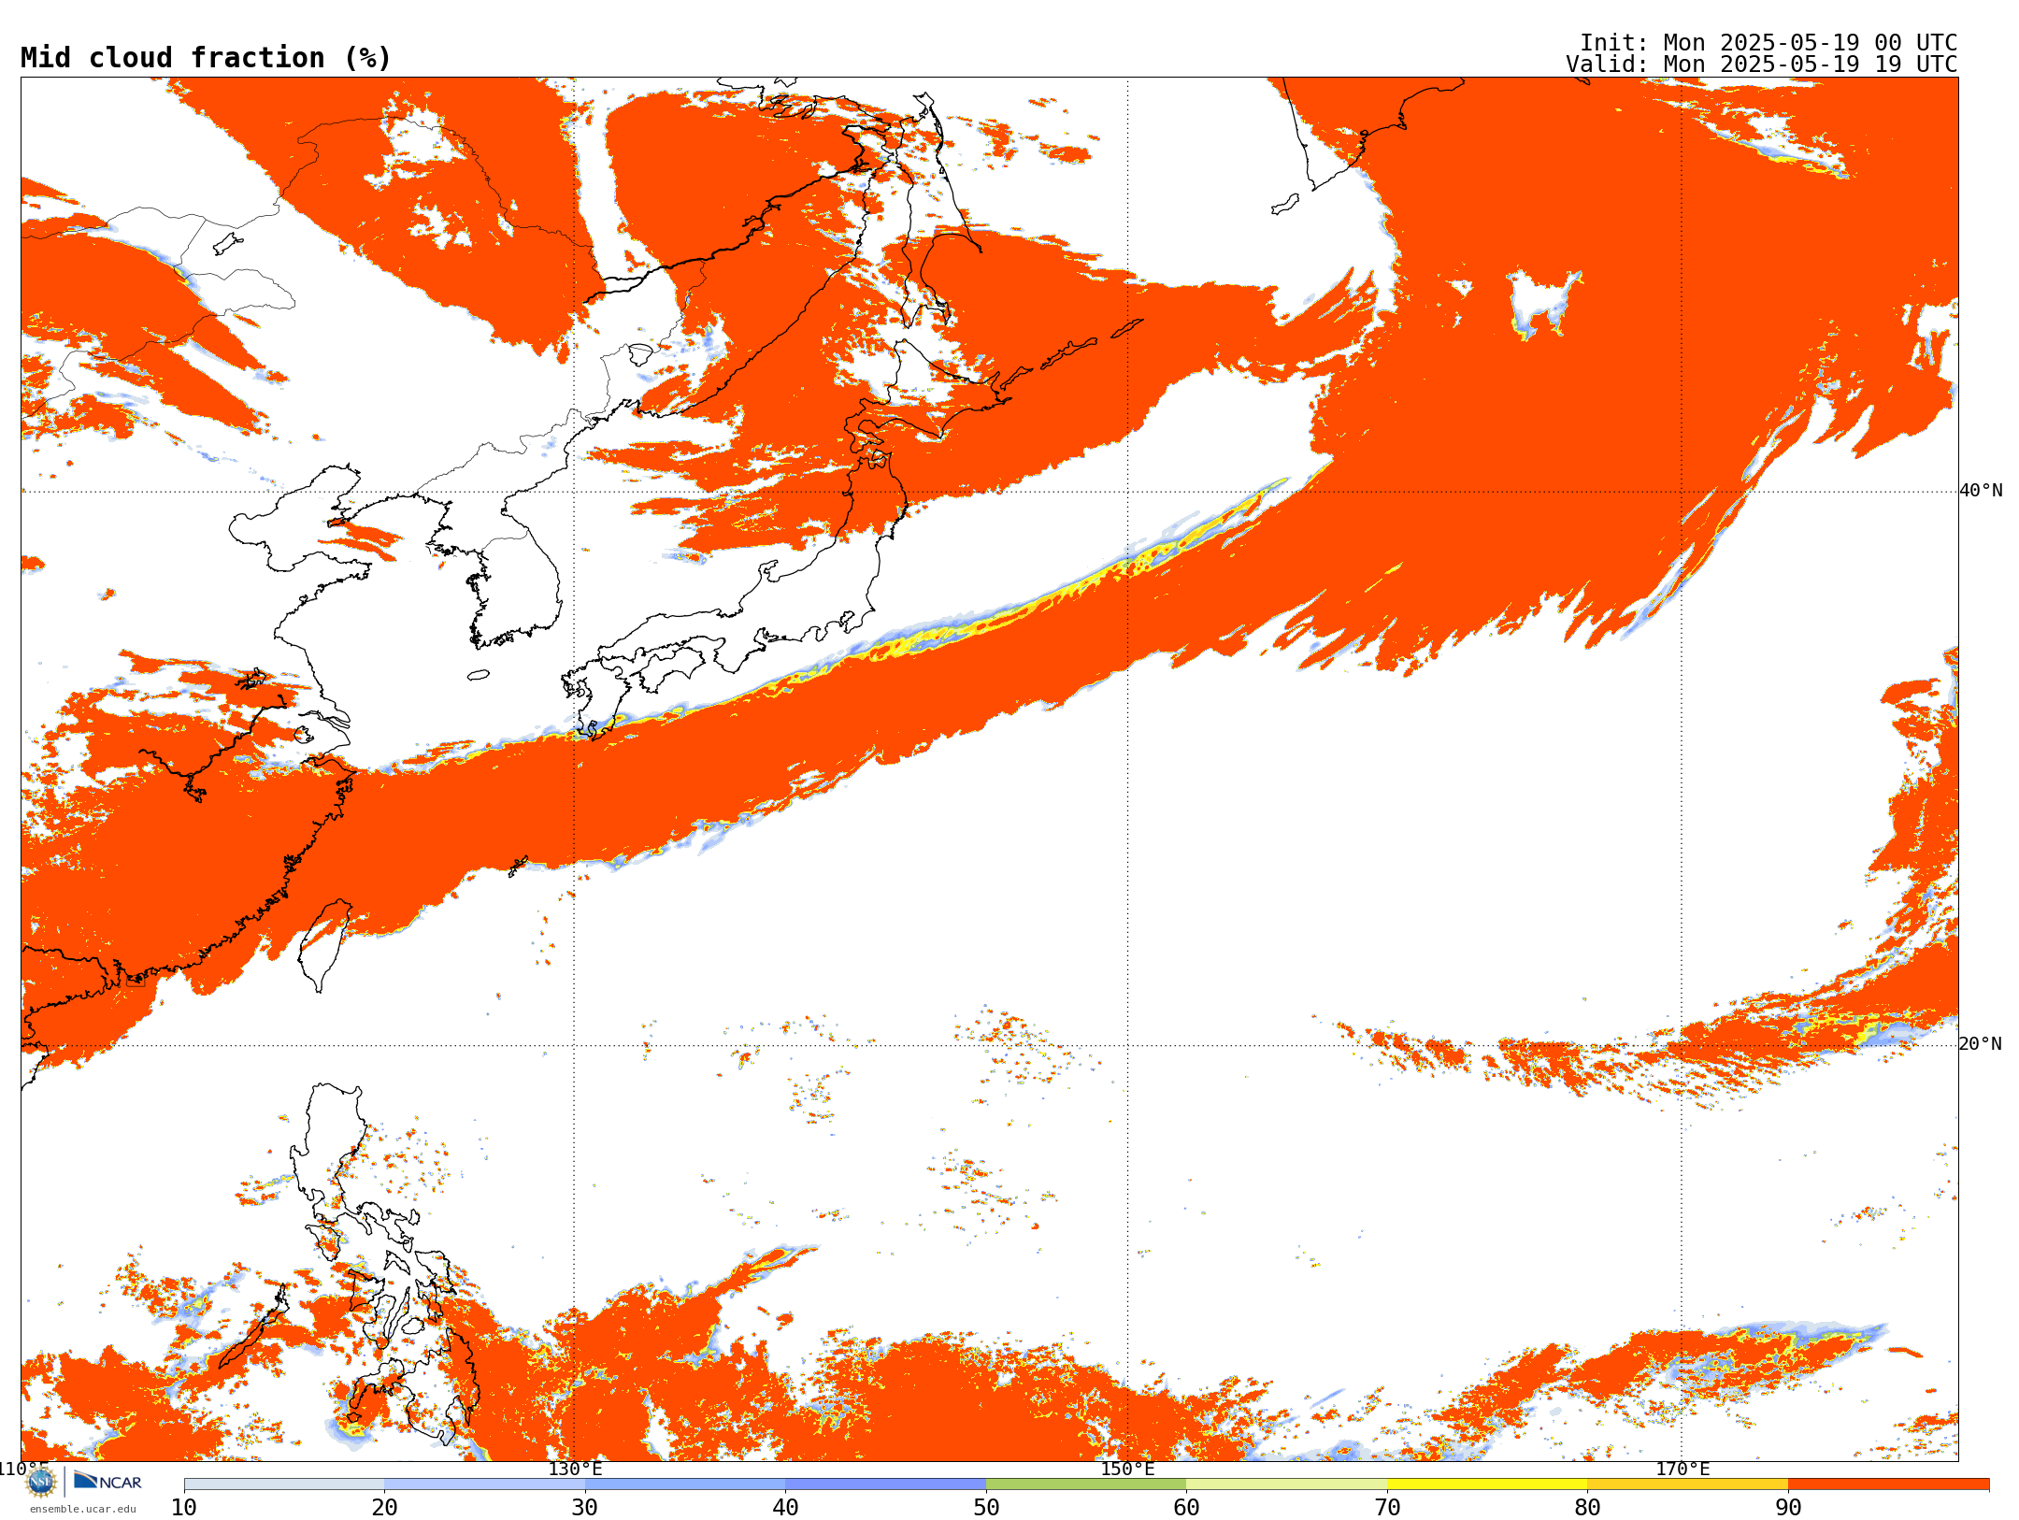
Task: Click the 'Mid cloud fraction (%)' title
Action: point(206,58)
